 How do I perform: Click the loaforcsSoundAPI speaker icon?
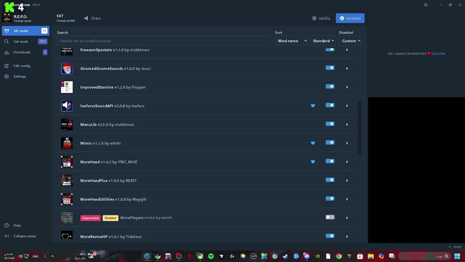point(67,106)
